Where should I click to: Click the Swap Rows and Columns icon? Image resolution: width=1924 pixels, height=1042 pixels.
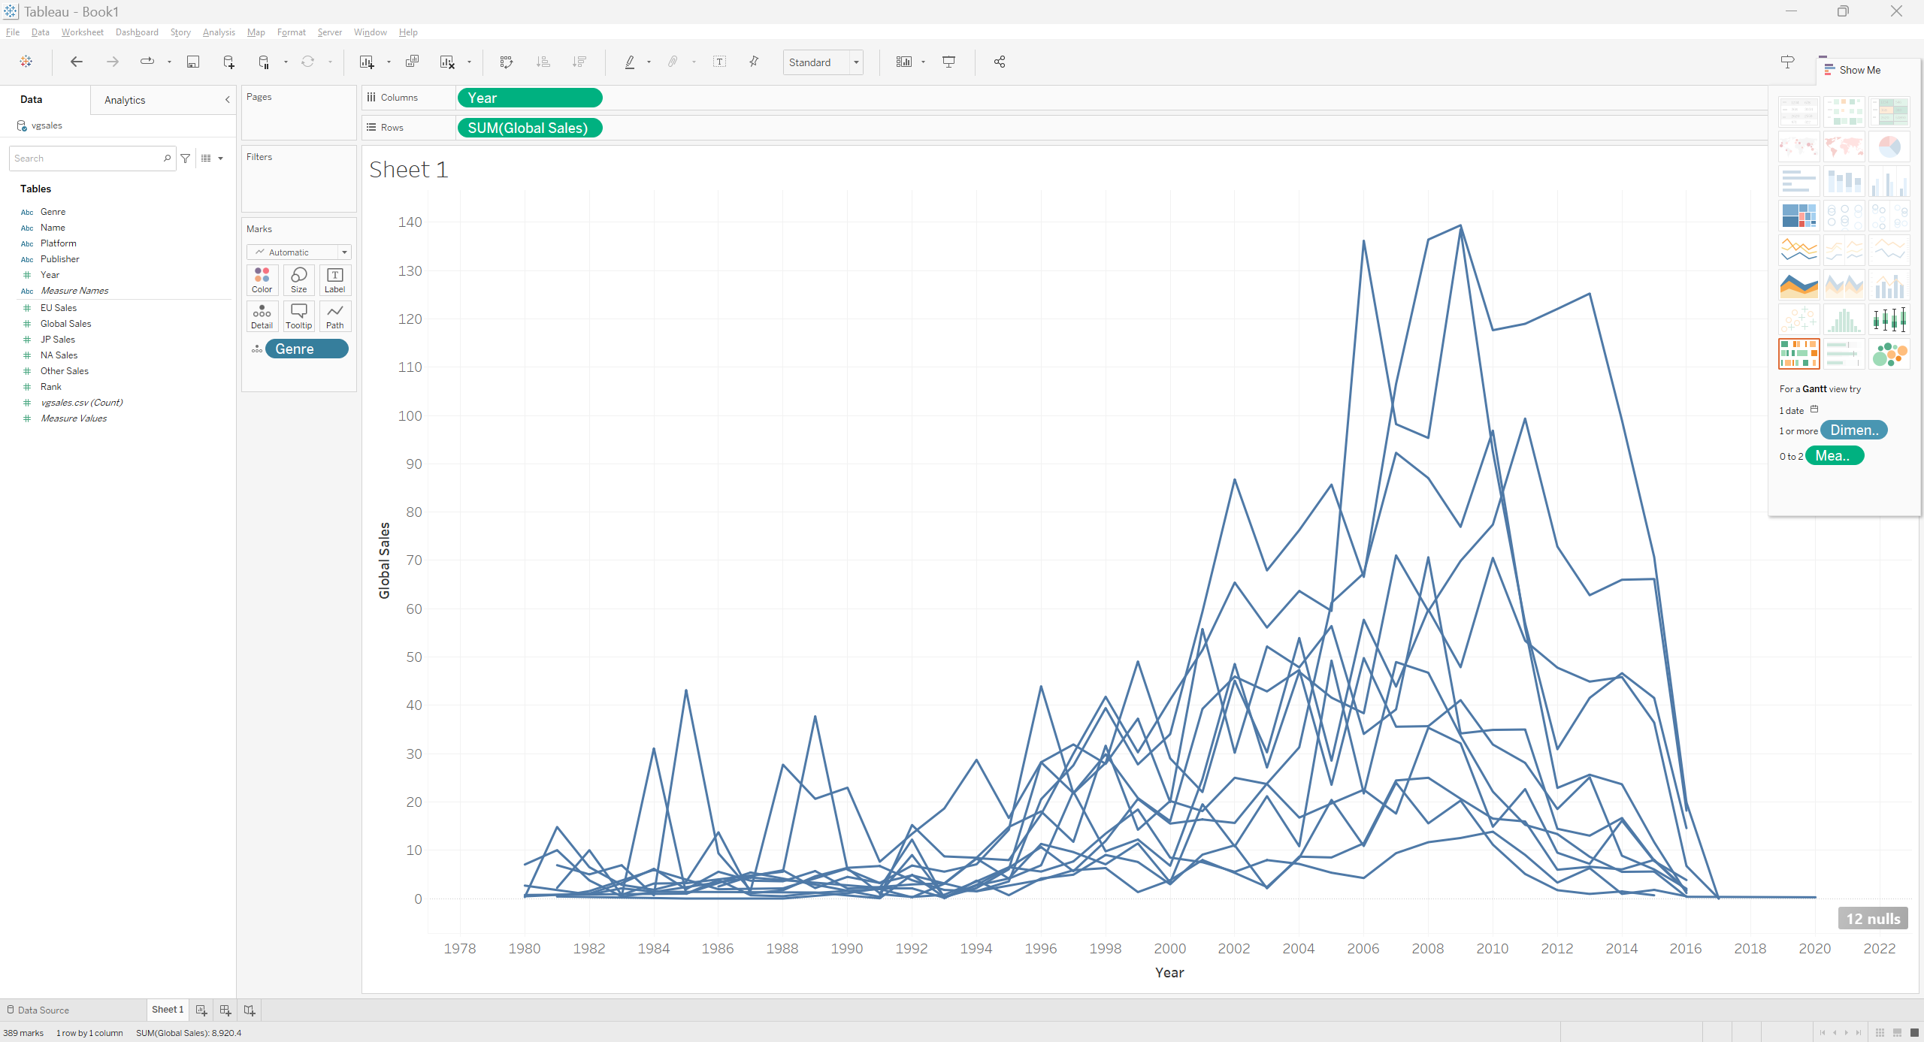(x=507, y=62)
